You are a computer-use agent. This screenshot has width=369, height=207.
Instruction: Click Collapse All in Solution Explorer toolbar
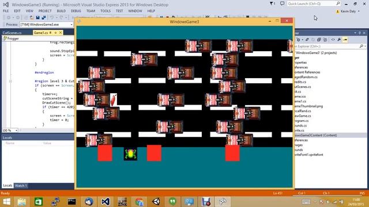(x=319, y=40)
